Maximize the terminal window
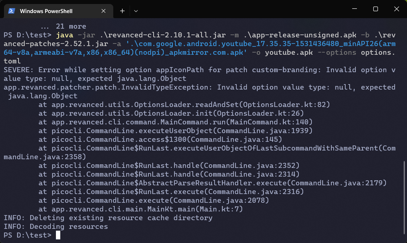The image size is (407, 243). [x=375, y=9]
